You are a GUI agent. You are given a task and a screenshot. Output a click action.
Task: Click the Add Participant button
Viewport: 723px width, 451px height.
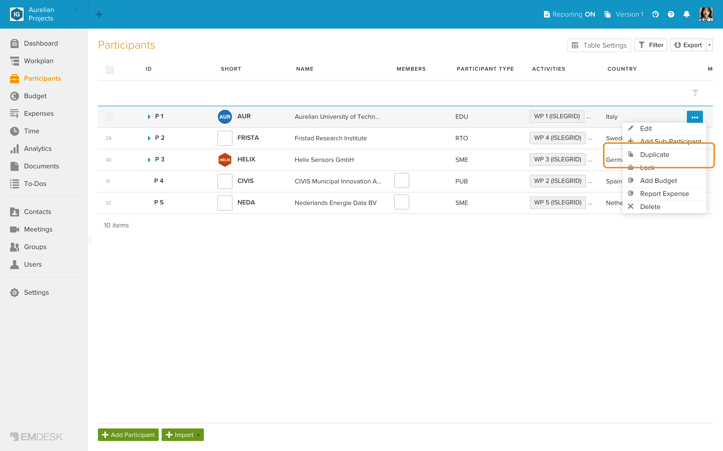[128, 435]
